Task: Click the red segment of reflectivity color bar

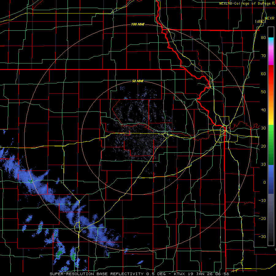Action: pos(271,78)
